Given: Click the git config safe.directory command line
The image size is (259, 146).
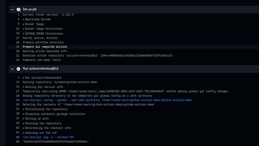Looking at the screenshot, I should (107, 100).
